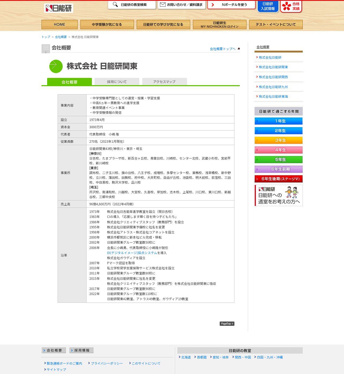This screenshot has width=344, height=374.
Task: Click 96億4,600万円（2022年4月期）text
Action: [112, 204]
